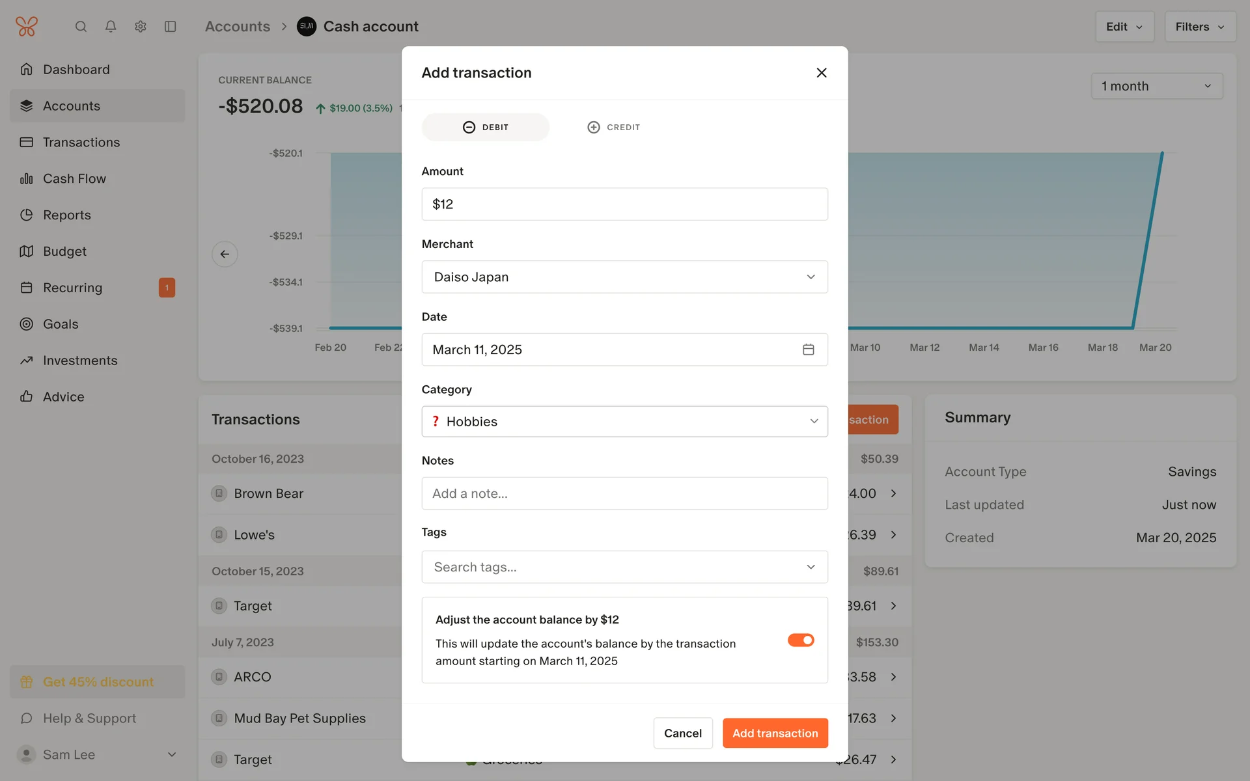Image resolution: width=1250 pixels, height=781 pixels.
Task: Open the Merchant dropdown showing Daiso Japan
Action: tap(624, 277)
